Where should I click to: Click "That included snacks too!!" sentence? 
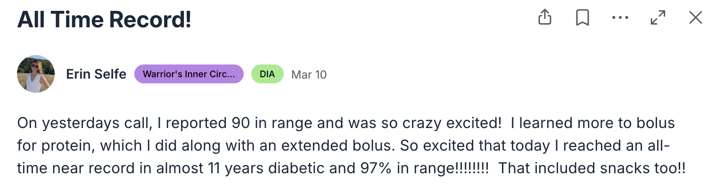(x=592, y=168)
